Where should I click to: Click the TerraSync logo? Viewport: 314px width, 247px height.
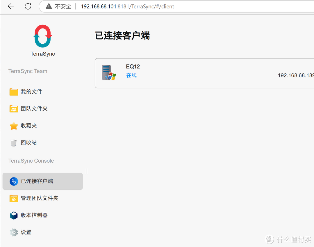click(43, 36)
